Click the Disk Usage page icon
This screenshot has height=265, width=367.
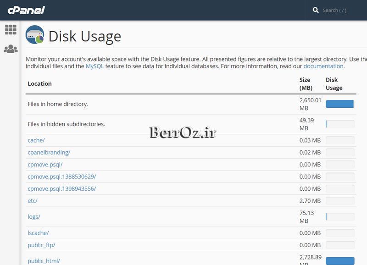click(35, 35)
